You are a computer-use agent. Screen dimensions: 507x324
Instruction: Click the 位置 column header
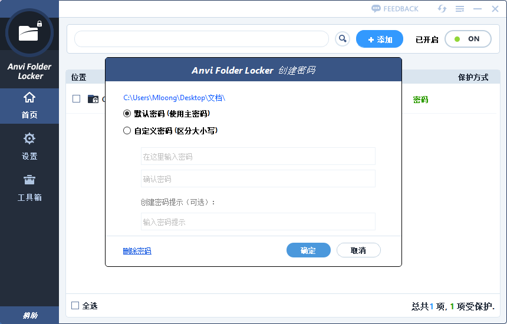[78, 77]
